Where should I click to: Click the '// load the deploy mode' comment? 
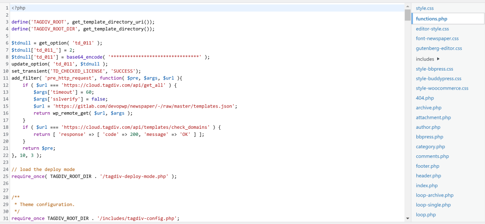[x=43, y=169]
